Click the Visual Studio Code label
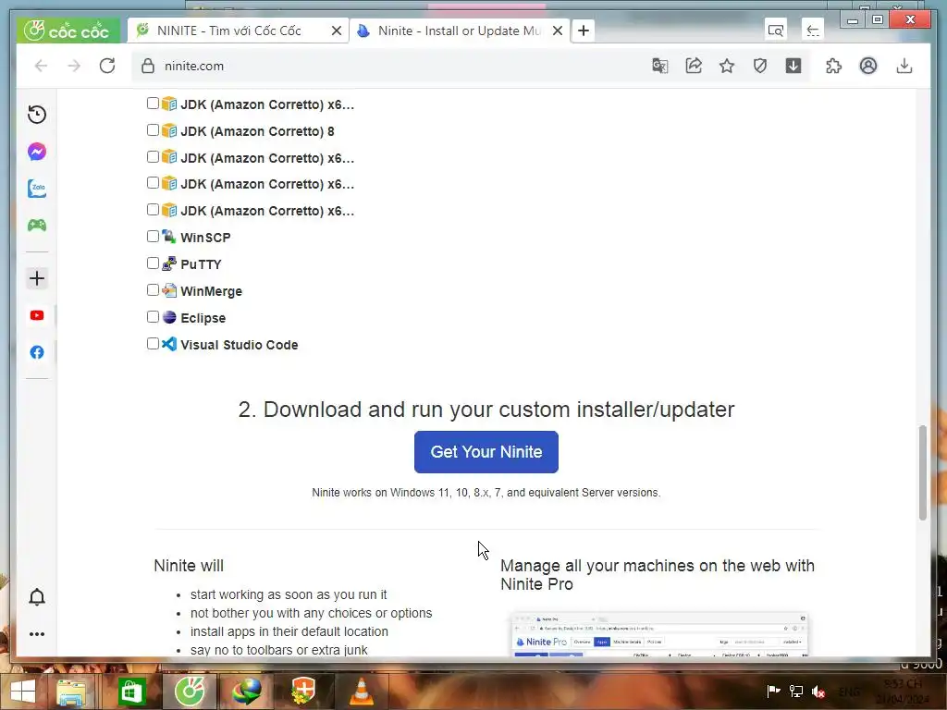 tap(240, 345)
